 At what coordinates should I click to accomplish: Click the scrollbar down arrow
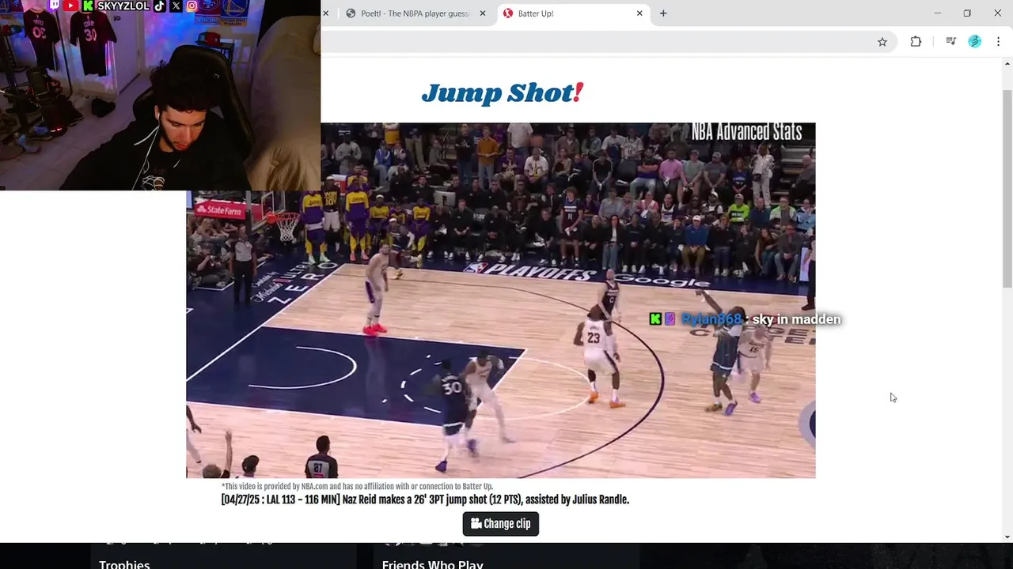(1007, 537)
